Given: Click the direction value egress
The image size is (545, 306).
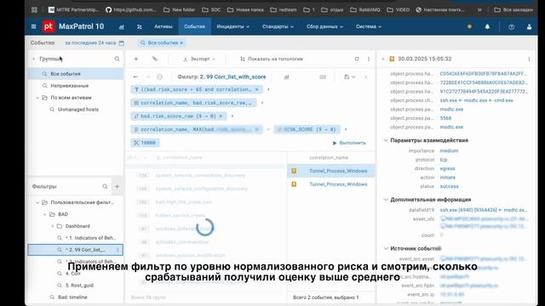Looking at the screenshot, I should tap(447, 168).
